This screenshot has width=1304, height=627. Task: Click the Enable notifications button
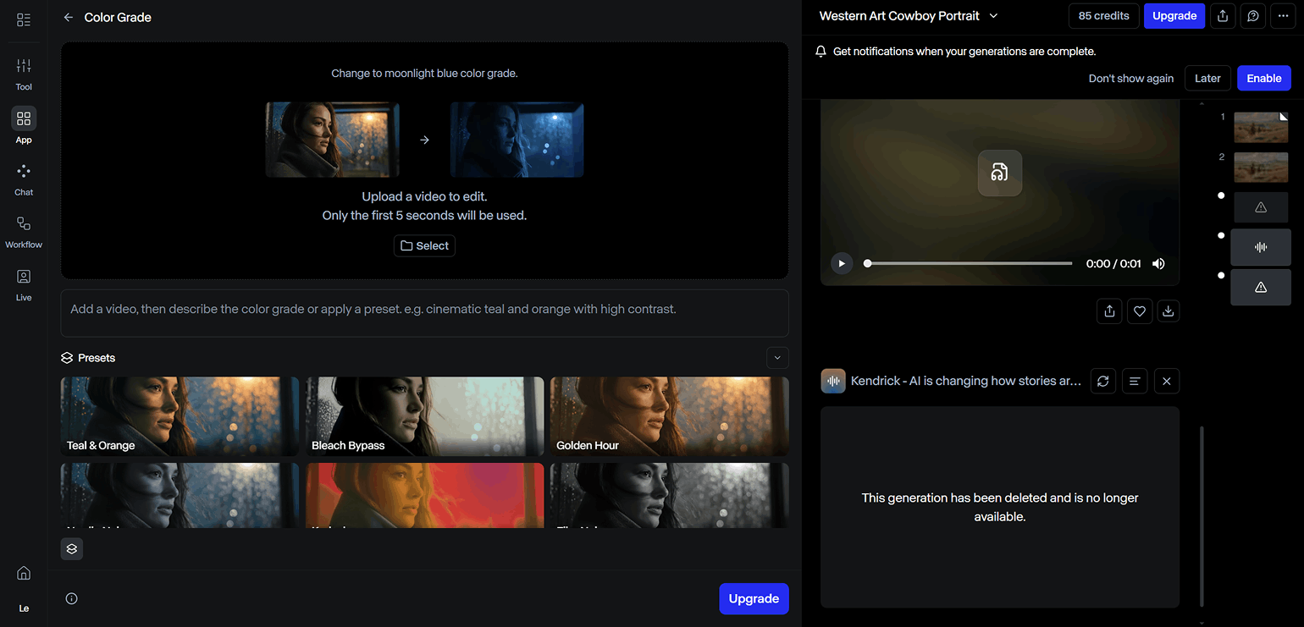(1263, 78)
